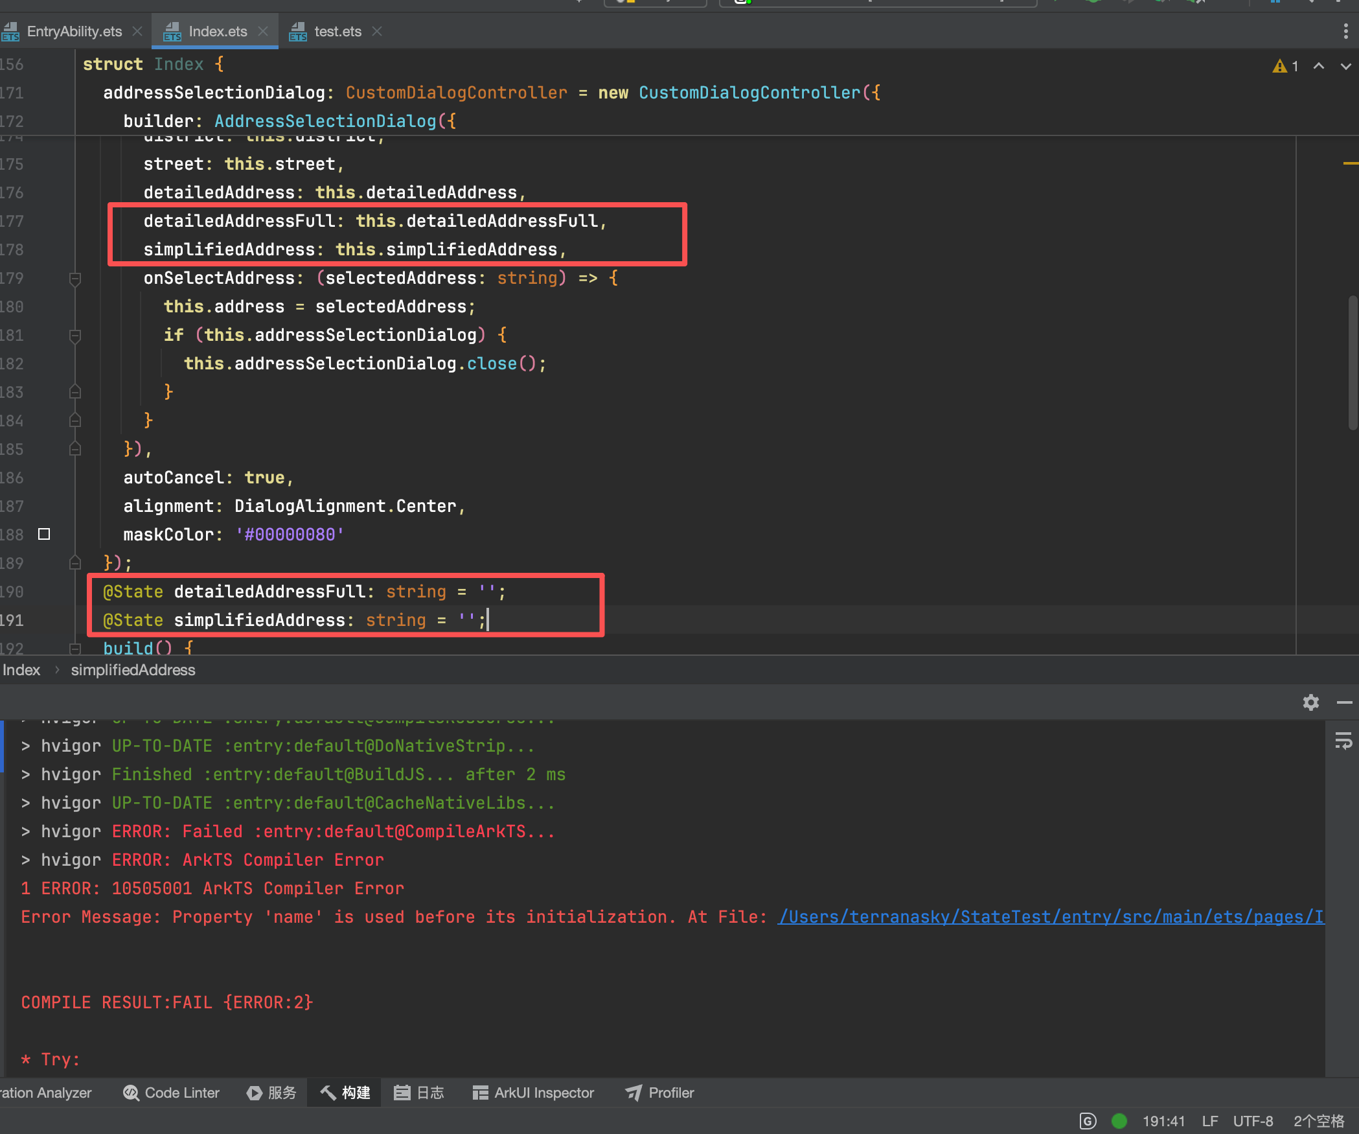Jump to next highlighted error with down chevron
This screenshot has width=1359, height=1134.
[1345, 66]
